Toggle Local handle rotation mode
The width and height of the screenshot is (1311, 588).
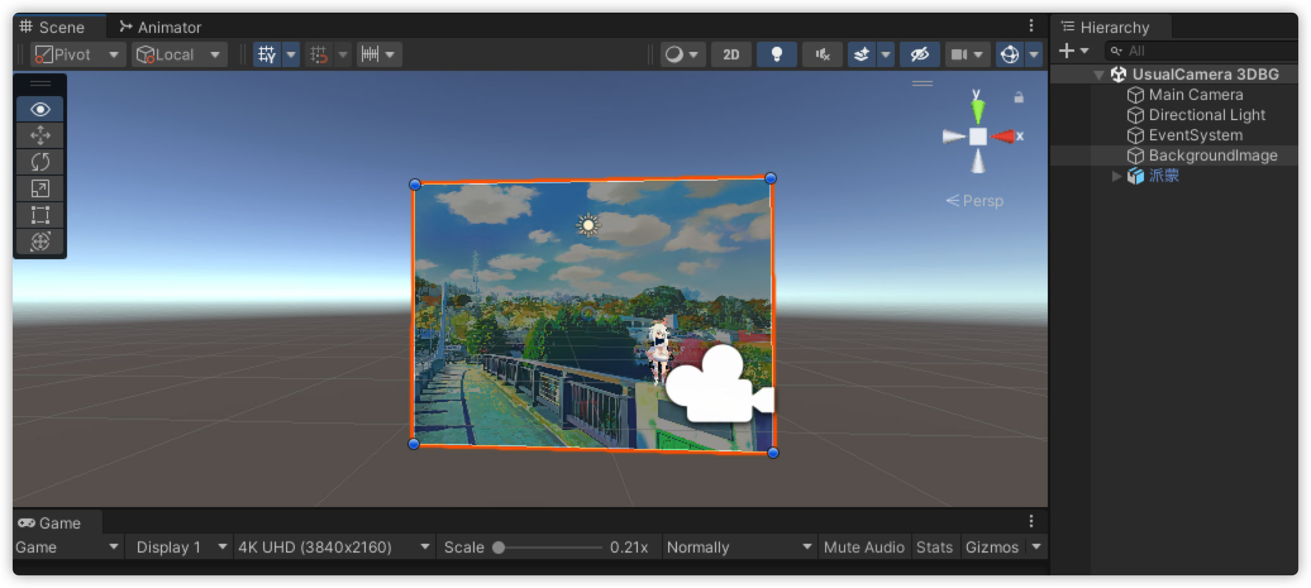point(179,54)
